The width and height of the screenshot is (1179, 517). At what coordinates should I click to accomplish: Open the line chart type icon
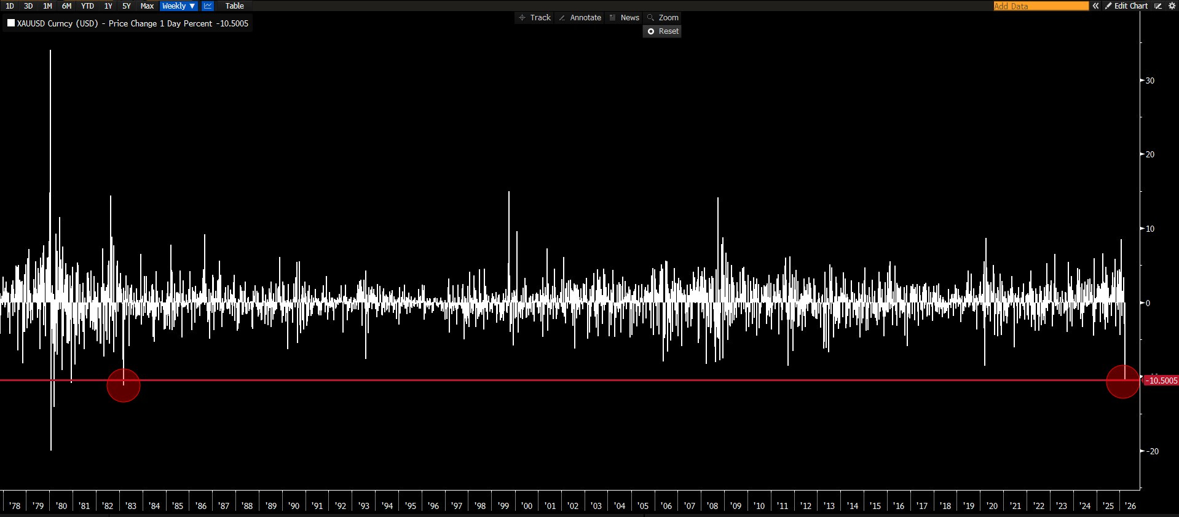coord(208,6)
